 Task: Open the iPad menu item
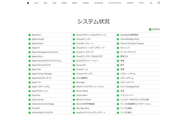[x=54, y=3]
